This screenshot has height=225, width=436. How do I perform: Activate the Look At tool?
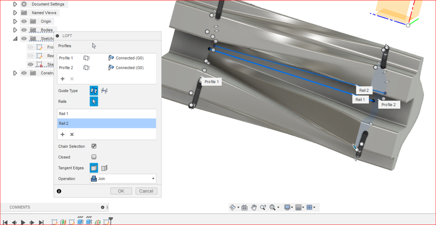point(244,207)
